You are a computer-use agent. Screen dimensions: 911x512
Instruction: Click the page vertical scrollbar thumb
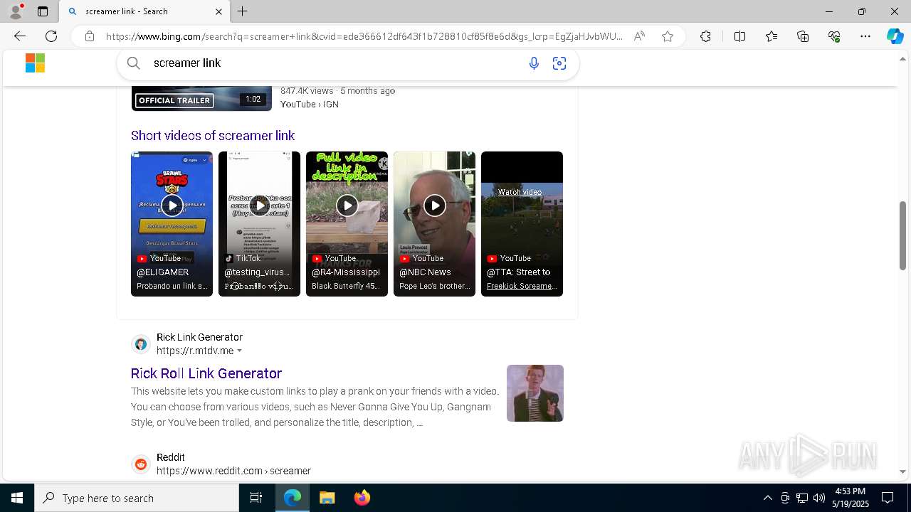click(903, 235)
